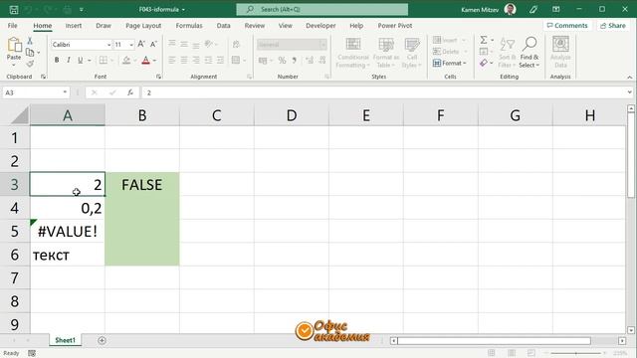This screenshot has width=637, height=358.
Task: Click the Cut scissors icon
Action: [x=30, y=41]
